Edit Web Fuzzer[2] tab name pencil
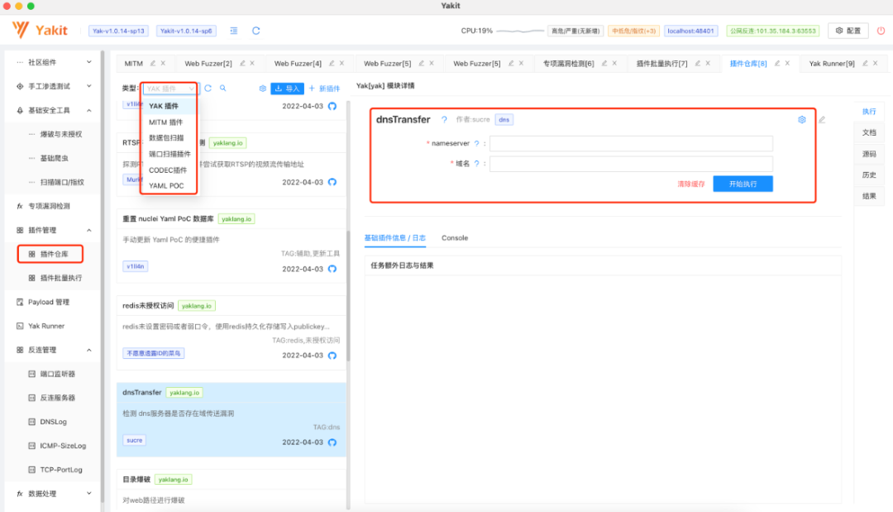Screen dimensions: 893x512 pos(242,63)
